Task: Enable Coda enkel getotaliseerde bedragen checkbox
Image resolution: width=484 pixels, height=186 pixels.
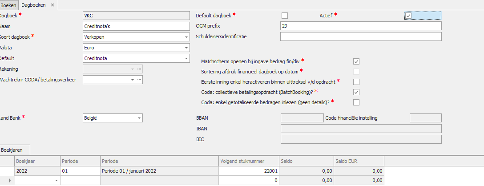Action: click(356, 102)
